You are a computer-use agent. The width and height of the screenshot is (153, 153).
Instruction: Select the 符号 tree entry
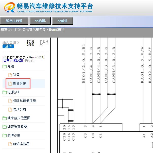(16, 75)
